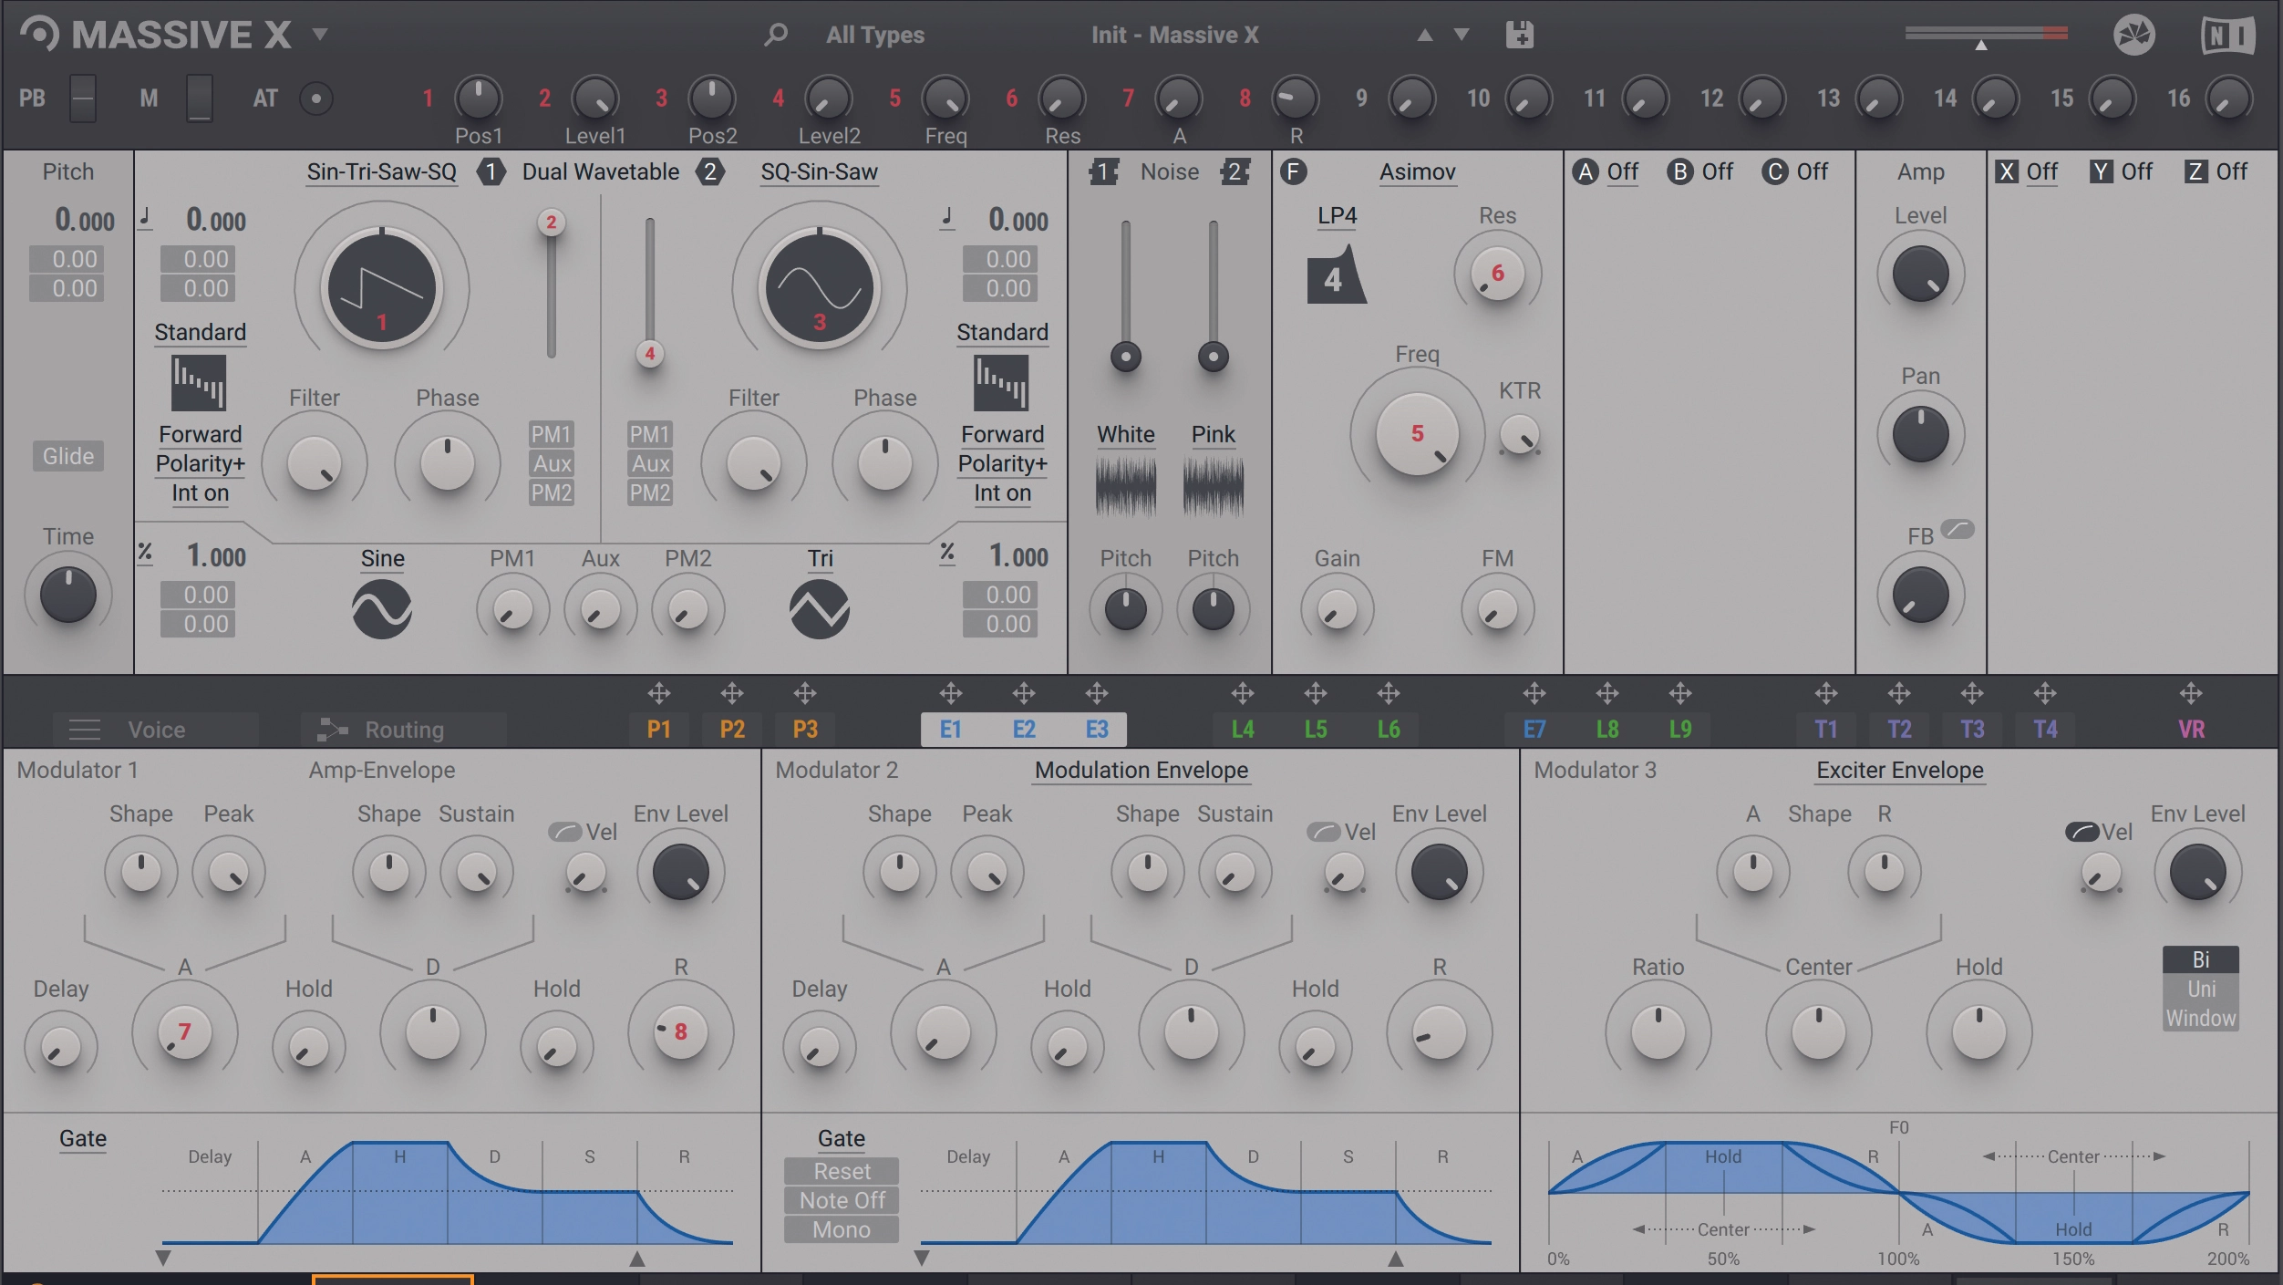This screenshot has height=1285, width=2283.
Task: Switch to the L4 modulator tab
Action: (x=1243, y=730)
